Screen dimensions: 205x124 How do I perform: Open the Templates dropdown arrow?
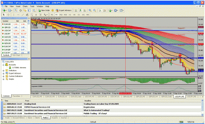123,10
